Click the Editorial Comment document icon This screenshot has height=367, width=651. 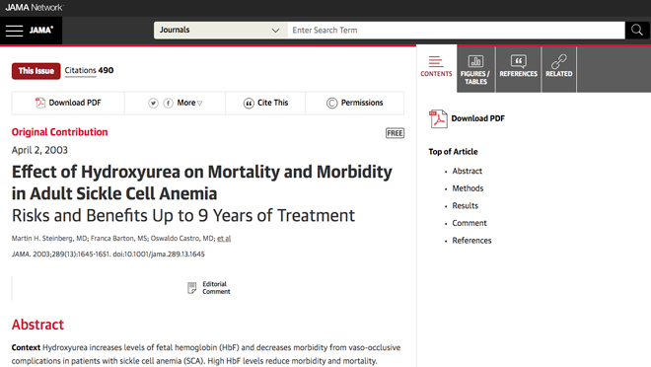pos(191,288)
